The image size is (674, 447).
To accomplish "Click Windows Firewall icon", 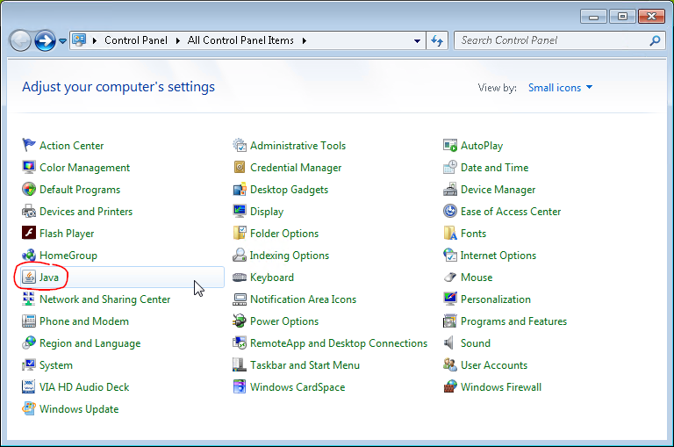I will click(x=450, y=386).
